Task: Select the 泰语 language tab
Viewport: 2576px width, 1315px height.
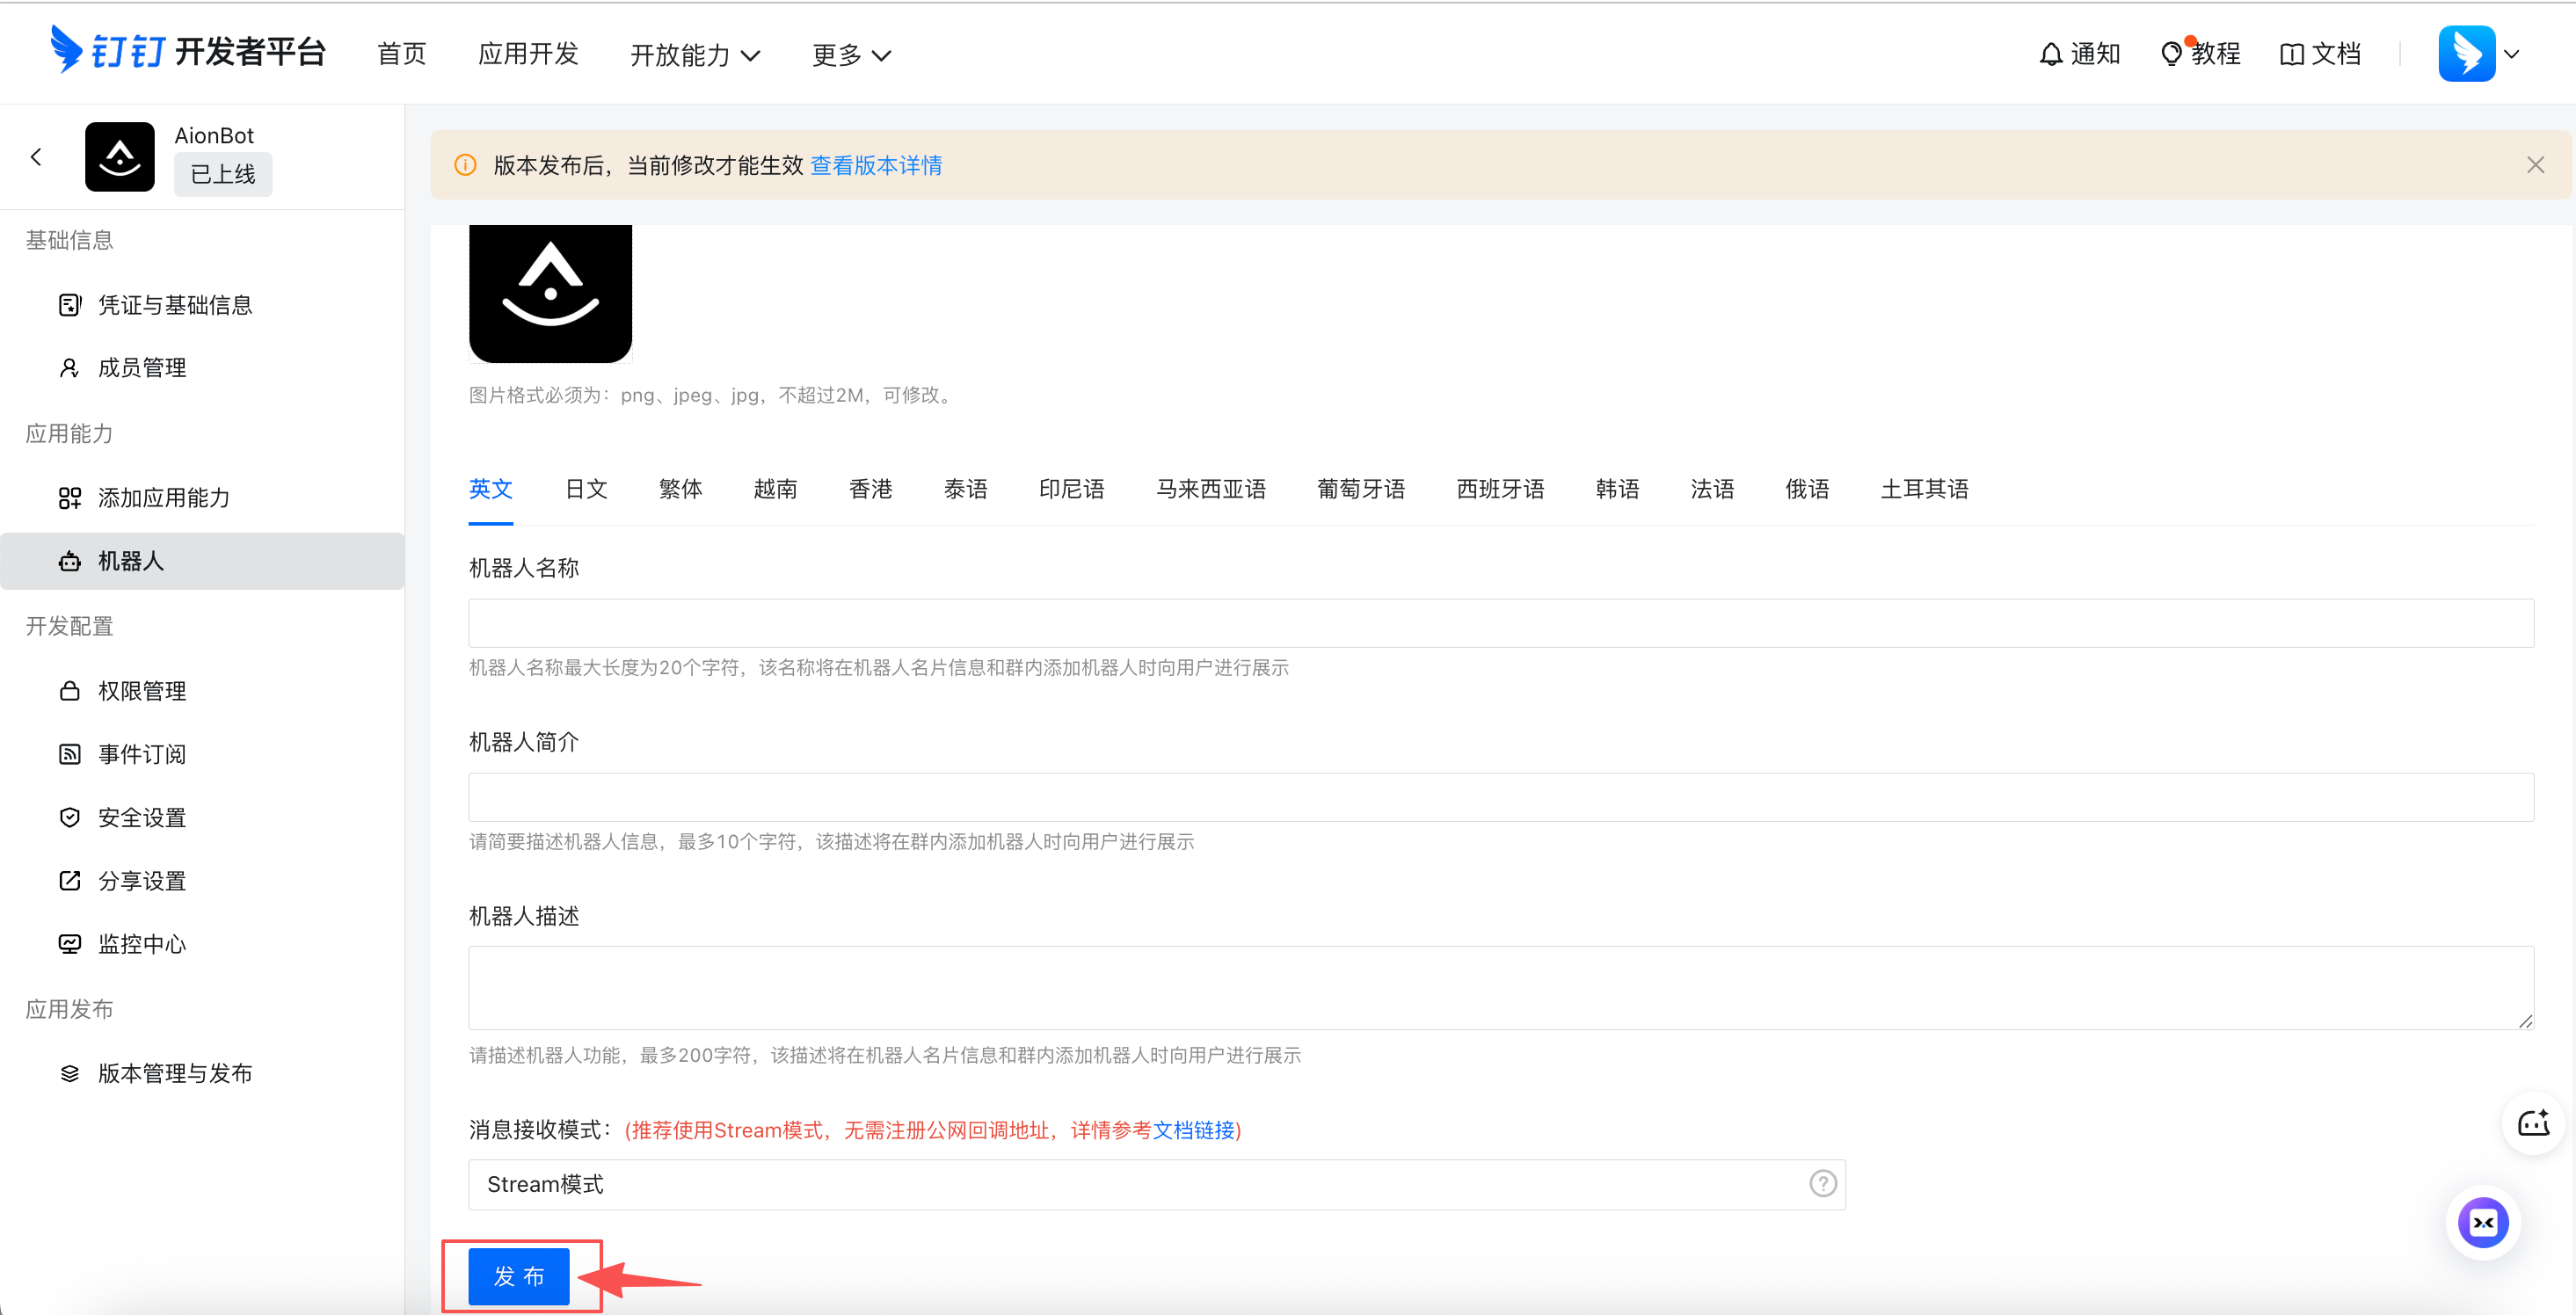Action: pos(966,489)
